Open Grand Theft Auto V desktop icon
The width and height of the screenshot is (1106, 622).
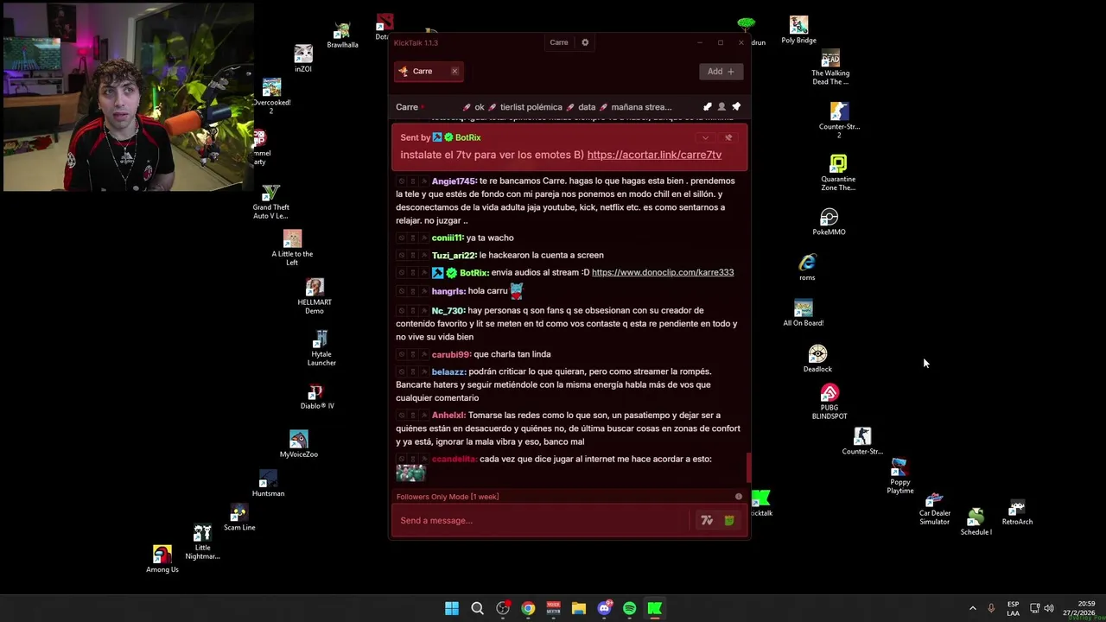click(270, 202)
